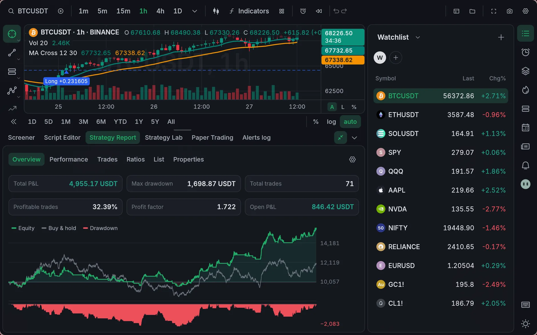Select the Performance report tab
This screenshot has height=335, width=537.
coord(69,159)
